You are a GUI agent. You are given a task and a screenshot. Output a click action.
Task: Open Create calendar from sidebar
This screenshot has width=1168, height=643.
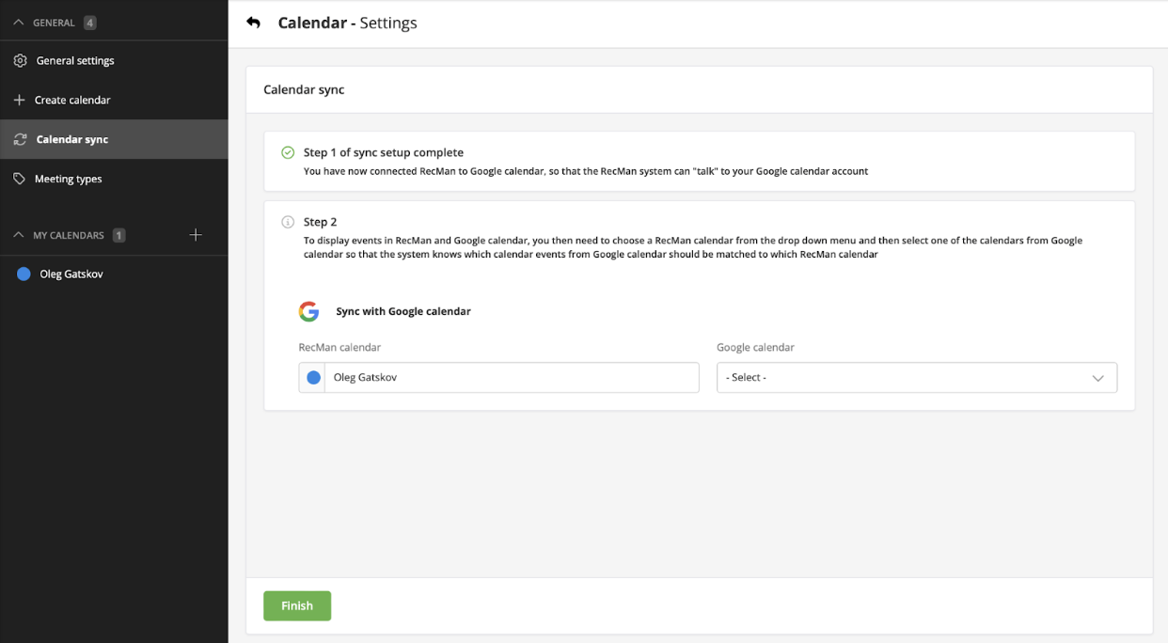coord(72,100)
